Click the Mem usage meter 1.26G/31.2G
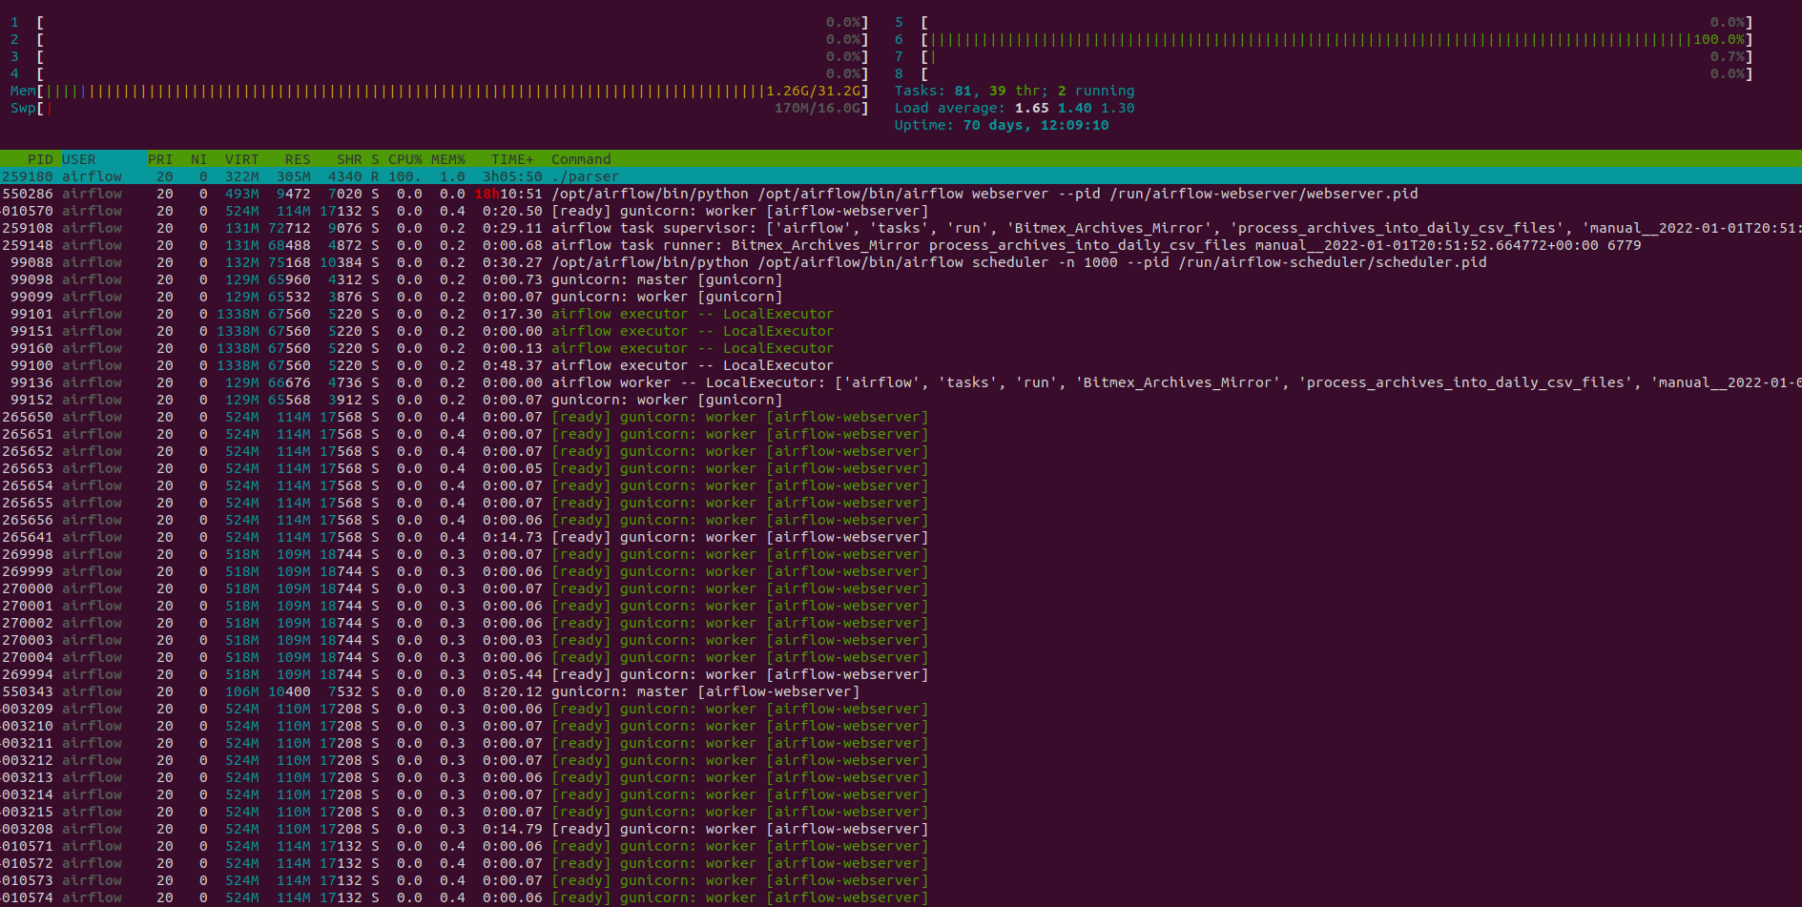Screen dimensions: 1802x907 point(439,91)
